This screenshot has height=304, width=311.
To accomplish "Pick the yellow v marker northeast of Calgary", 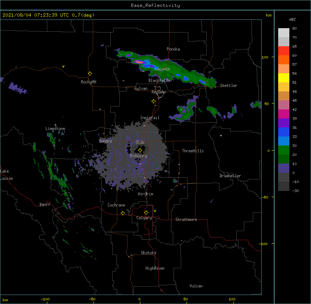I will coord(155,211).
